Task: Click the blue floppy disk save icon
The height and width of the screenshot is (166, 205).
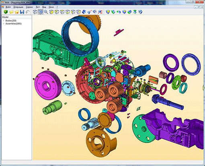Action: point(22,12)
